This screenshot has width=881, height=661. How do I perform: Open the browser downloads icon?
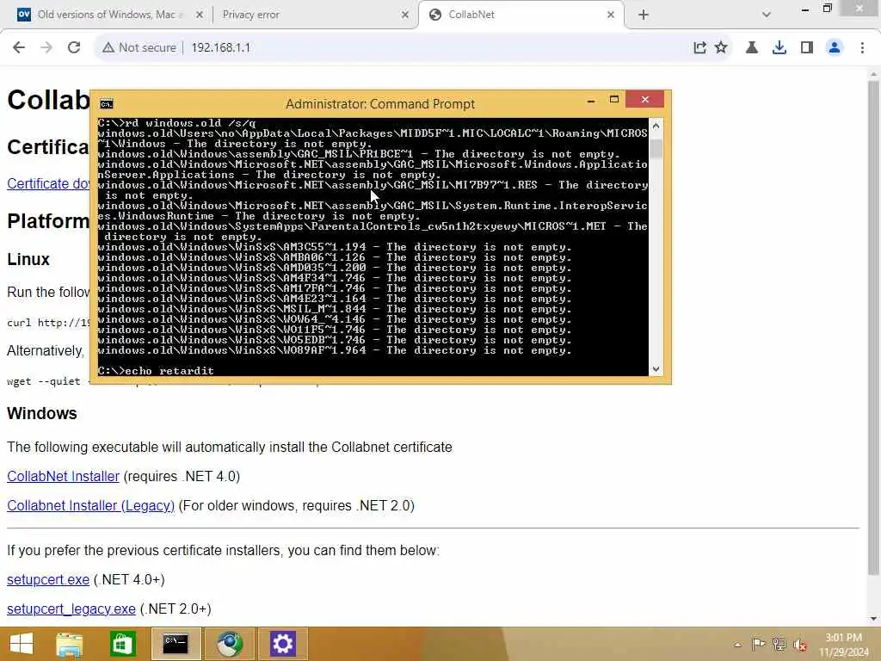click(779, 48)
